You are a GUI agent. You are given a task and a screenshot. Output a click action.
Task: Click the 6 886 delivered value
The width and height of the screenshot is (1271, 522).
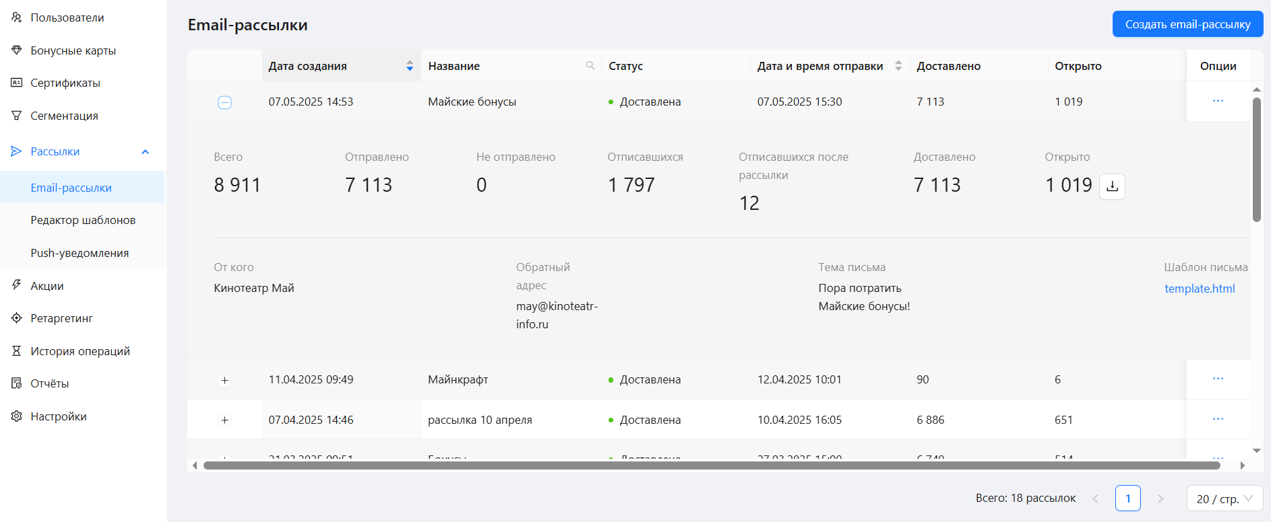pos(930,420)
